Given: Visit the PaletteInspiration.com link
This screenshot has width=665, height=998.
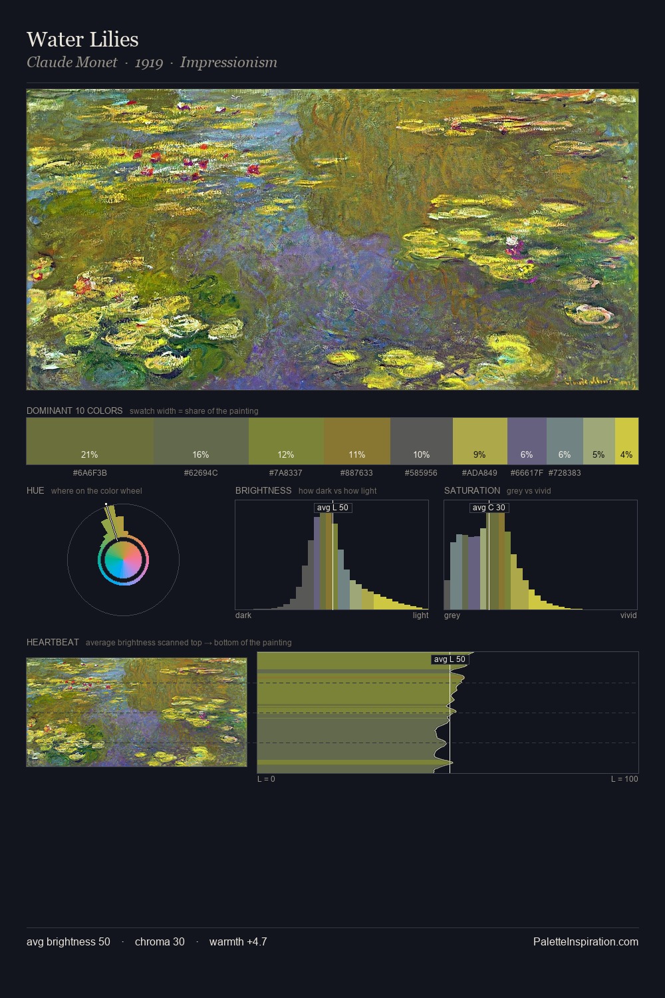Looking at the screenshot, I should click(x=586, y=941).
